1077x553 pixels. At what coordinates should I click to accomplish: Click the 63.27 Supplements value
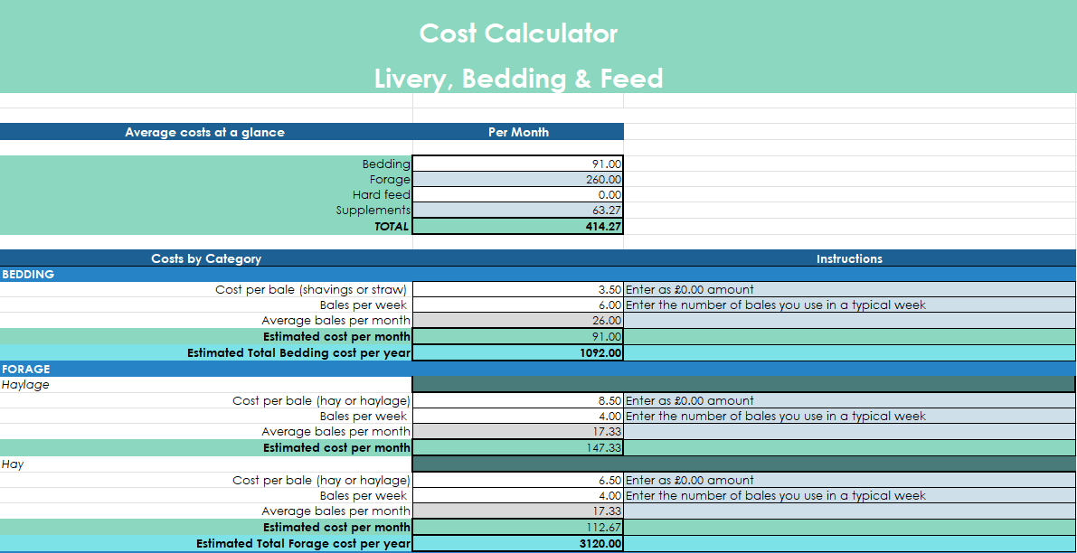pos(518,211)
